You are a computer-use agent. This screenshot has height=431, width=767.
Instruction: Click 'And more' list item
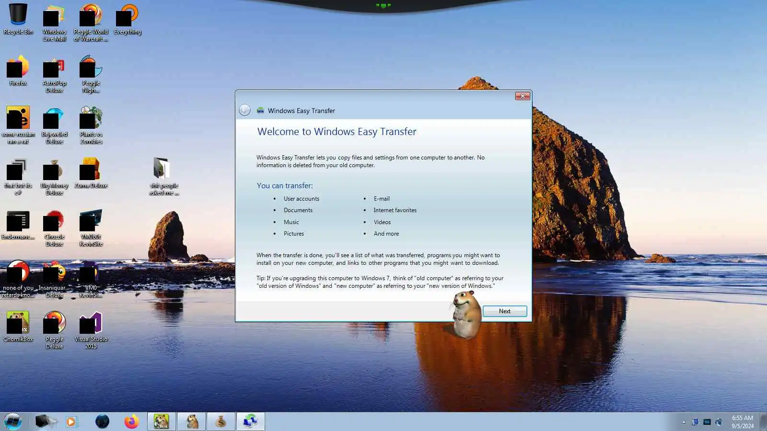tap(386, 234)
